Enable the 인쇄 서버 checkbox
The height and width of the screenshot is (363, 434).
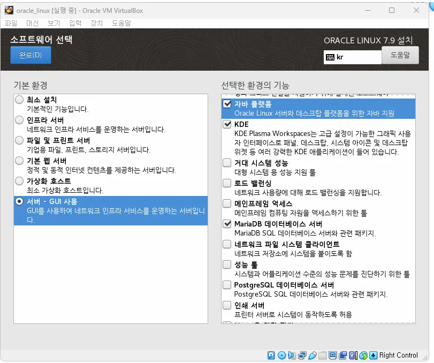click(227, 305)
